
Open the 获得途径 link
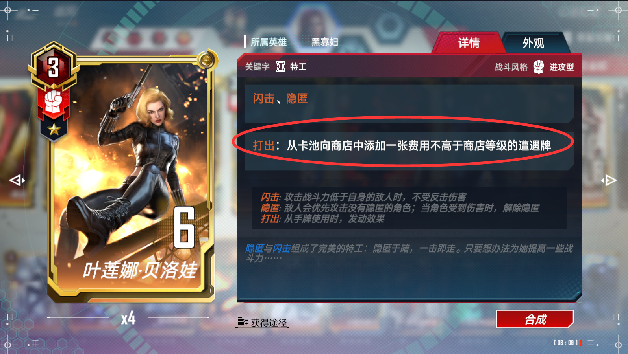tap(269, 323)
